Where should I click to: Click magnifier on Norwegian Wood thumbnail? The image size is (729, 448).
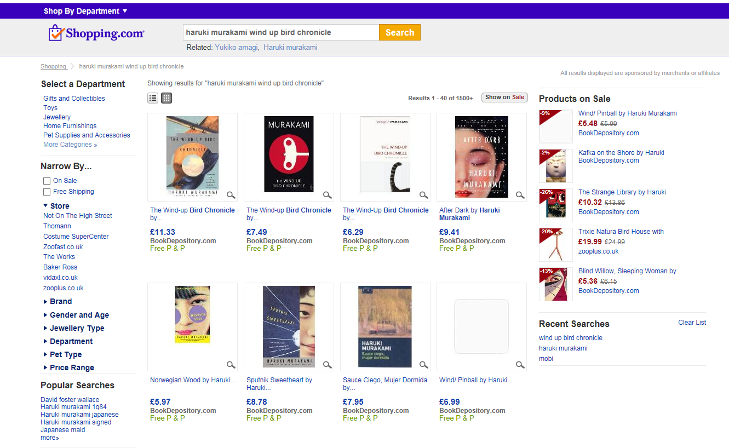(x=231, y=365)
